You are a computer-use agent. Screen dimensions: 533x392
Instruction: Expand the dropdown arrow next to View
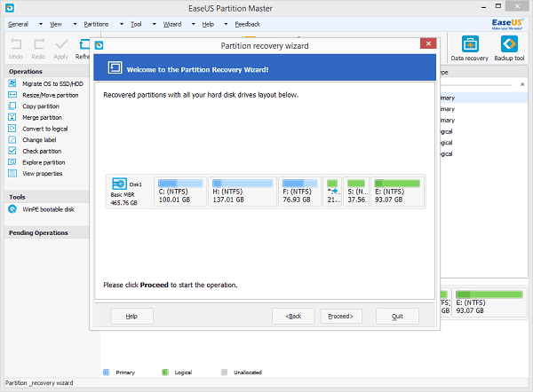76,24
